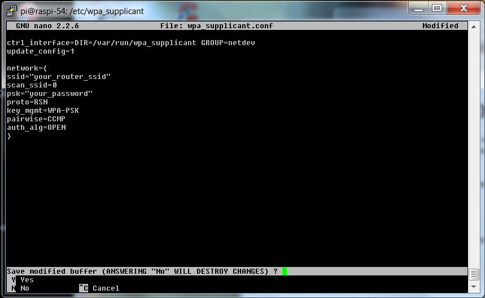Viewport: 485px width, 298px height.
Task: Click the ctrl_interface line
Action: tap(131, 43)
